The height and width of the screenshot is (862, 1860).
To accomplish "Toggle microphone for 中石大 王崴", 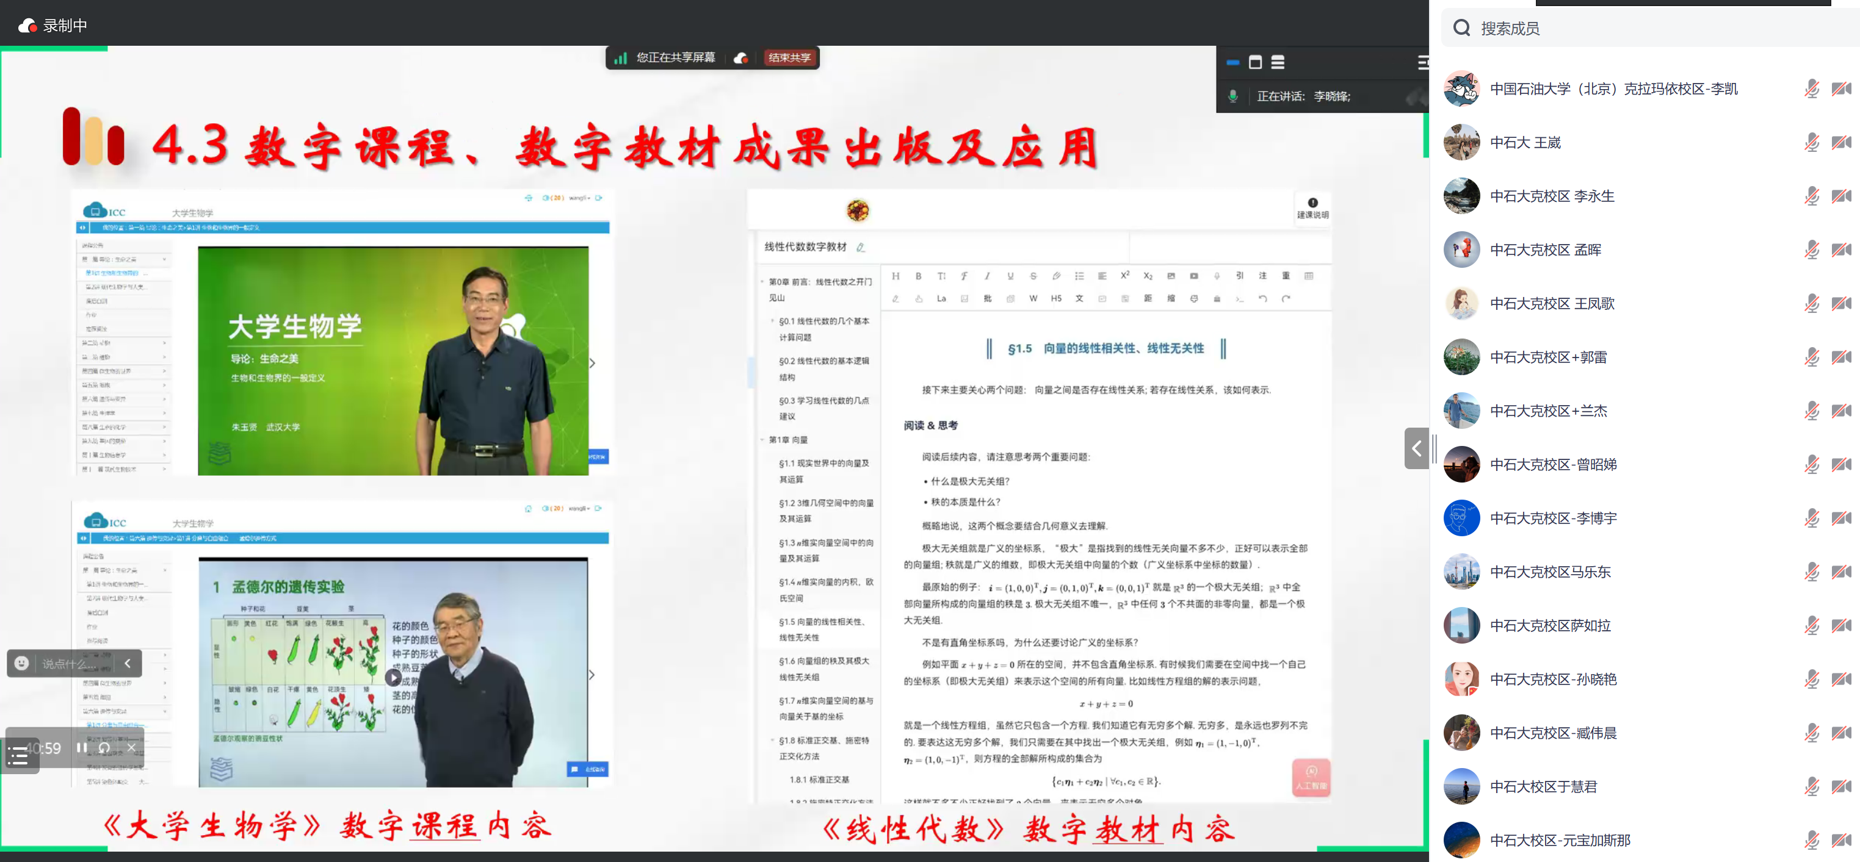I will (x=1811, y=142).
